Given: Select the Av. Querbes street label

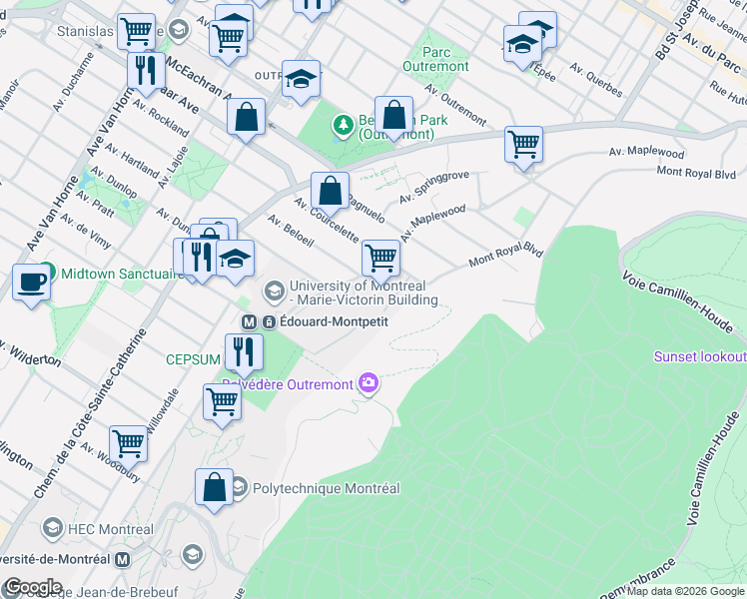Looking at the screenshot, I should [596, 80].
